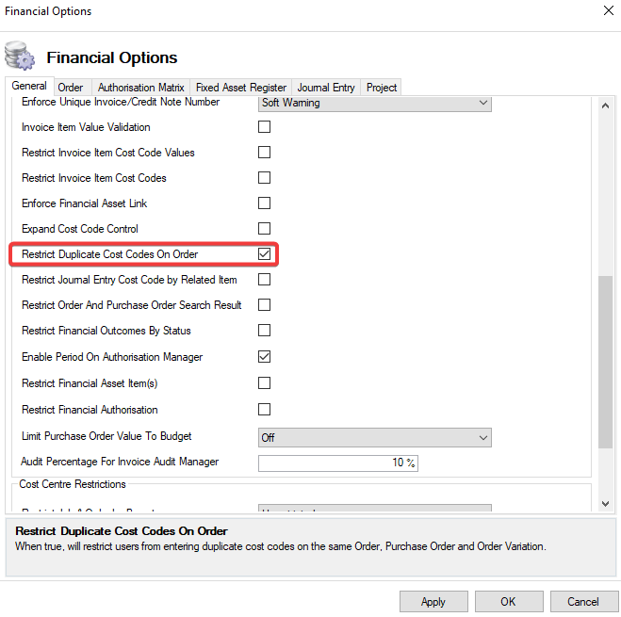
Task: Confirm with the OK button
Action: click(x=509, y=601)
